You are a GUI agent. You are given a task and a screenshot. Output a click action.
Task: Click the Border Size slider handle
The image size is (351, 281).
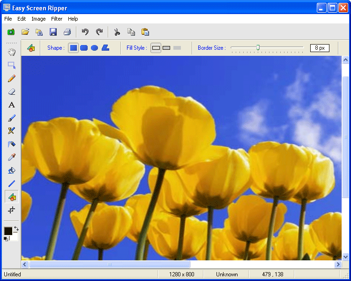[258, 47]
